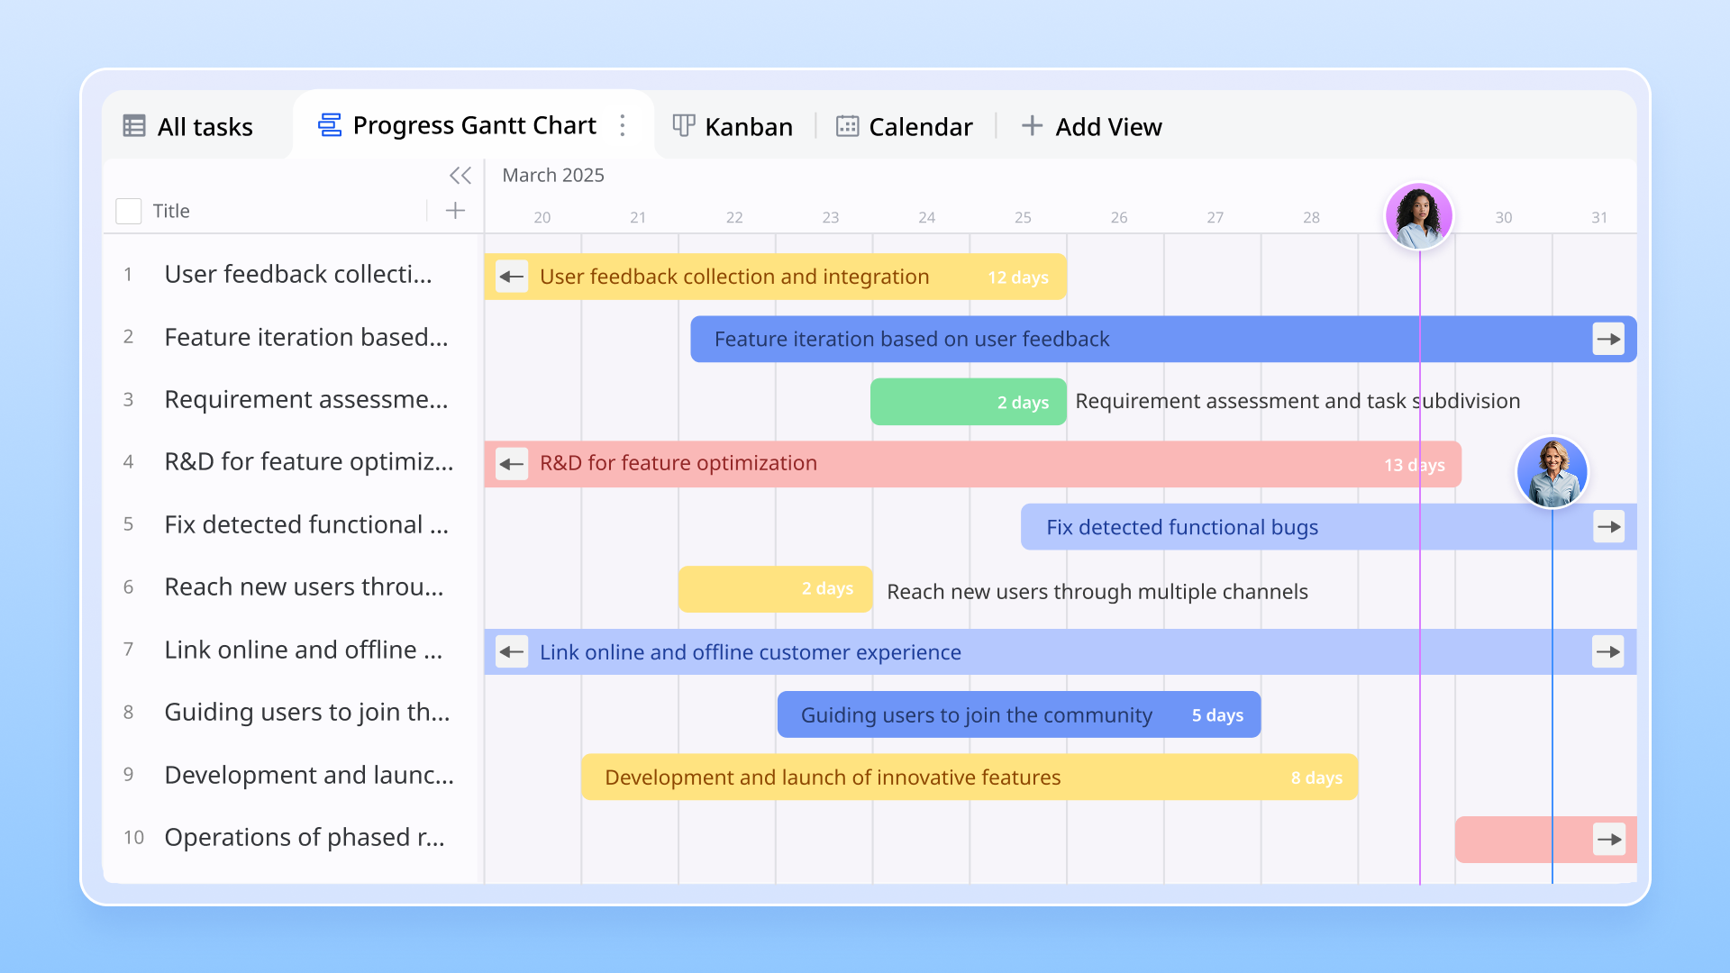Click left arrow on User feedback collection bar
Image resolution: width=1730 pixels, height=973 pixels.
[512, 277]
